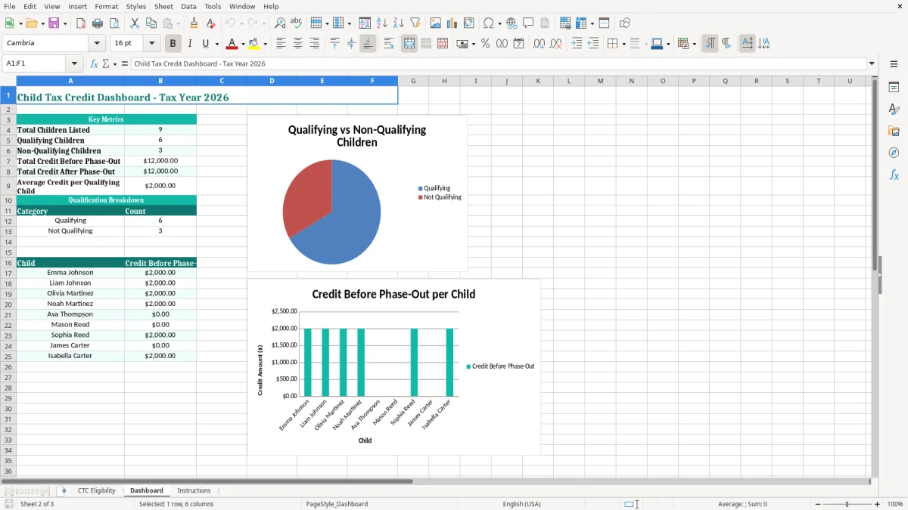Viewport: 908px width, 510px height.
Task: Apply the yellow background color swatch
Action: click(x=254, y=44)
